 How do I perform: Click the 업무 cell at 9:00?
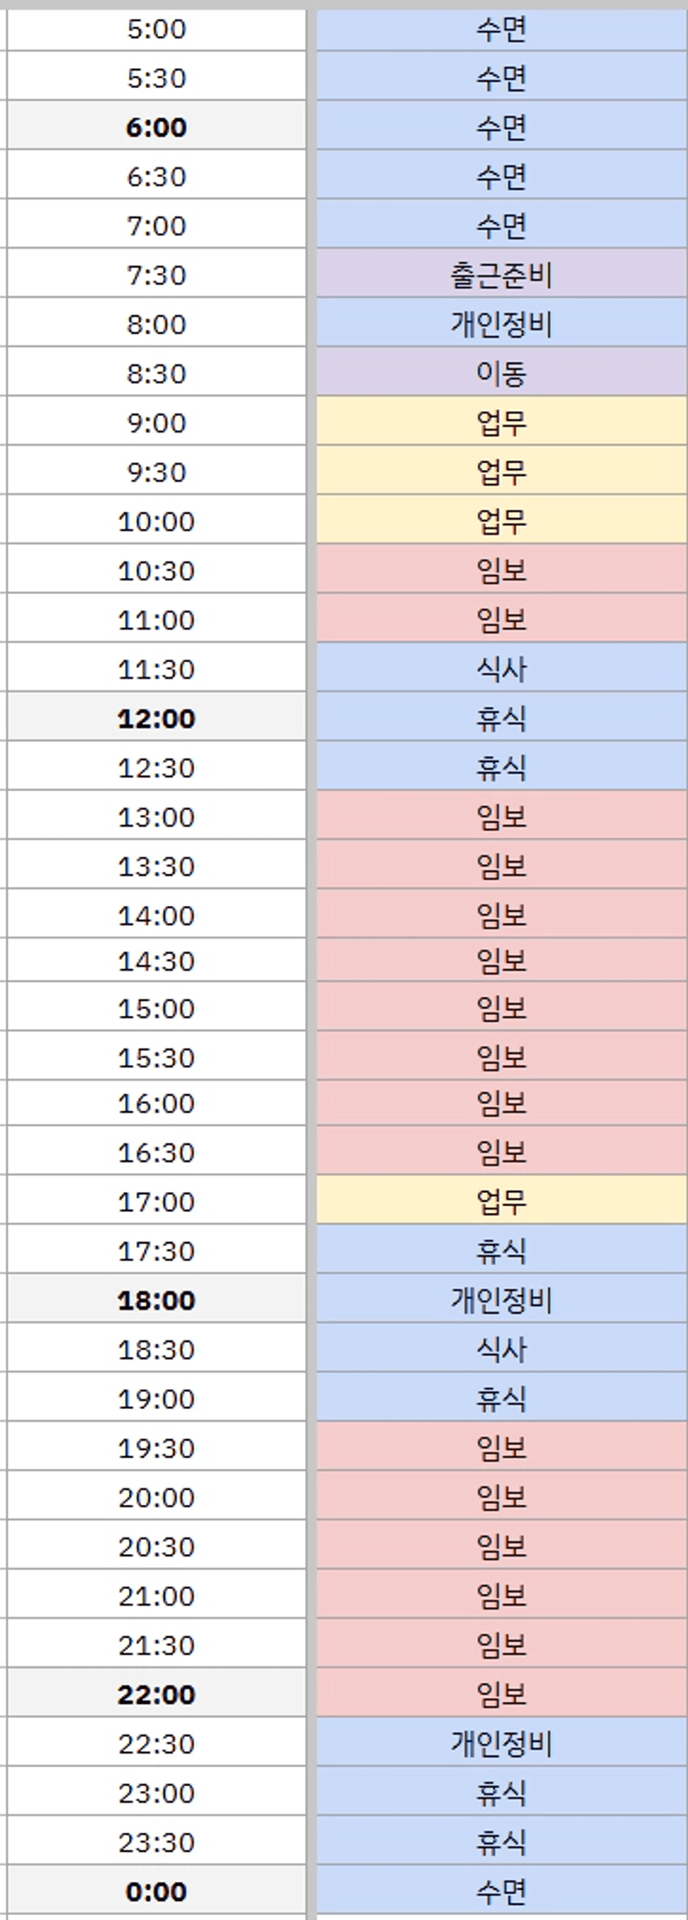click(501, 423)
